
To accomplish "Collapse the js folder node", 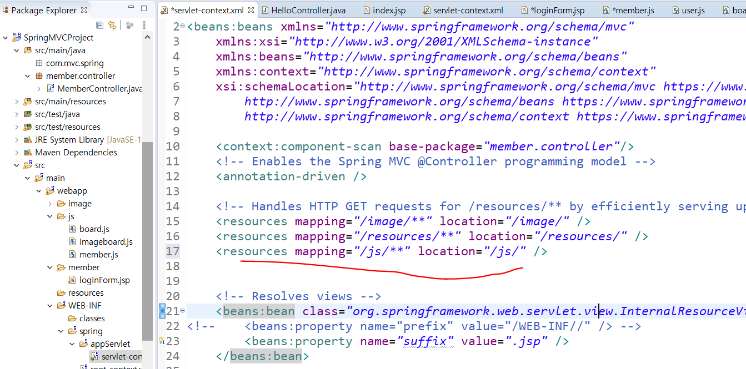I will coord(50,216).
